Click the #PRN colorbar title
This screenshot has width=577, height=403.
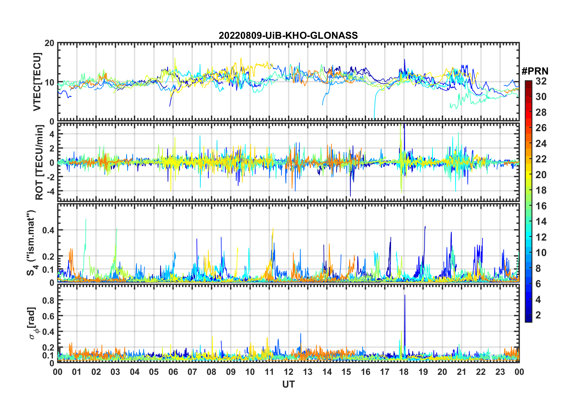coord(535,71)
